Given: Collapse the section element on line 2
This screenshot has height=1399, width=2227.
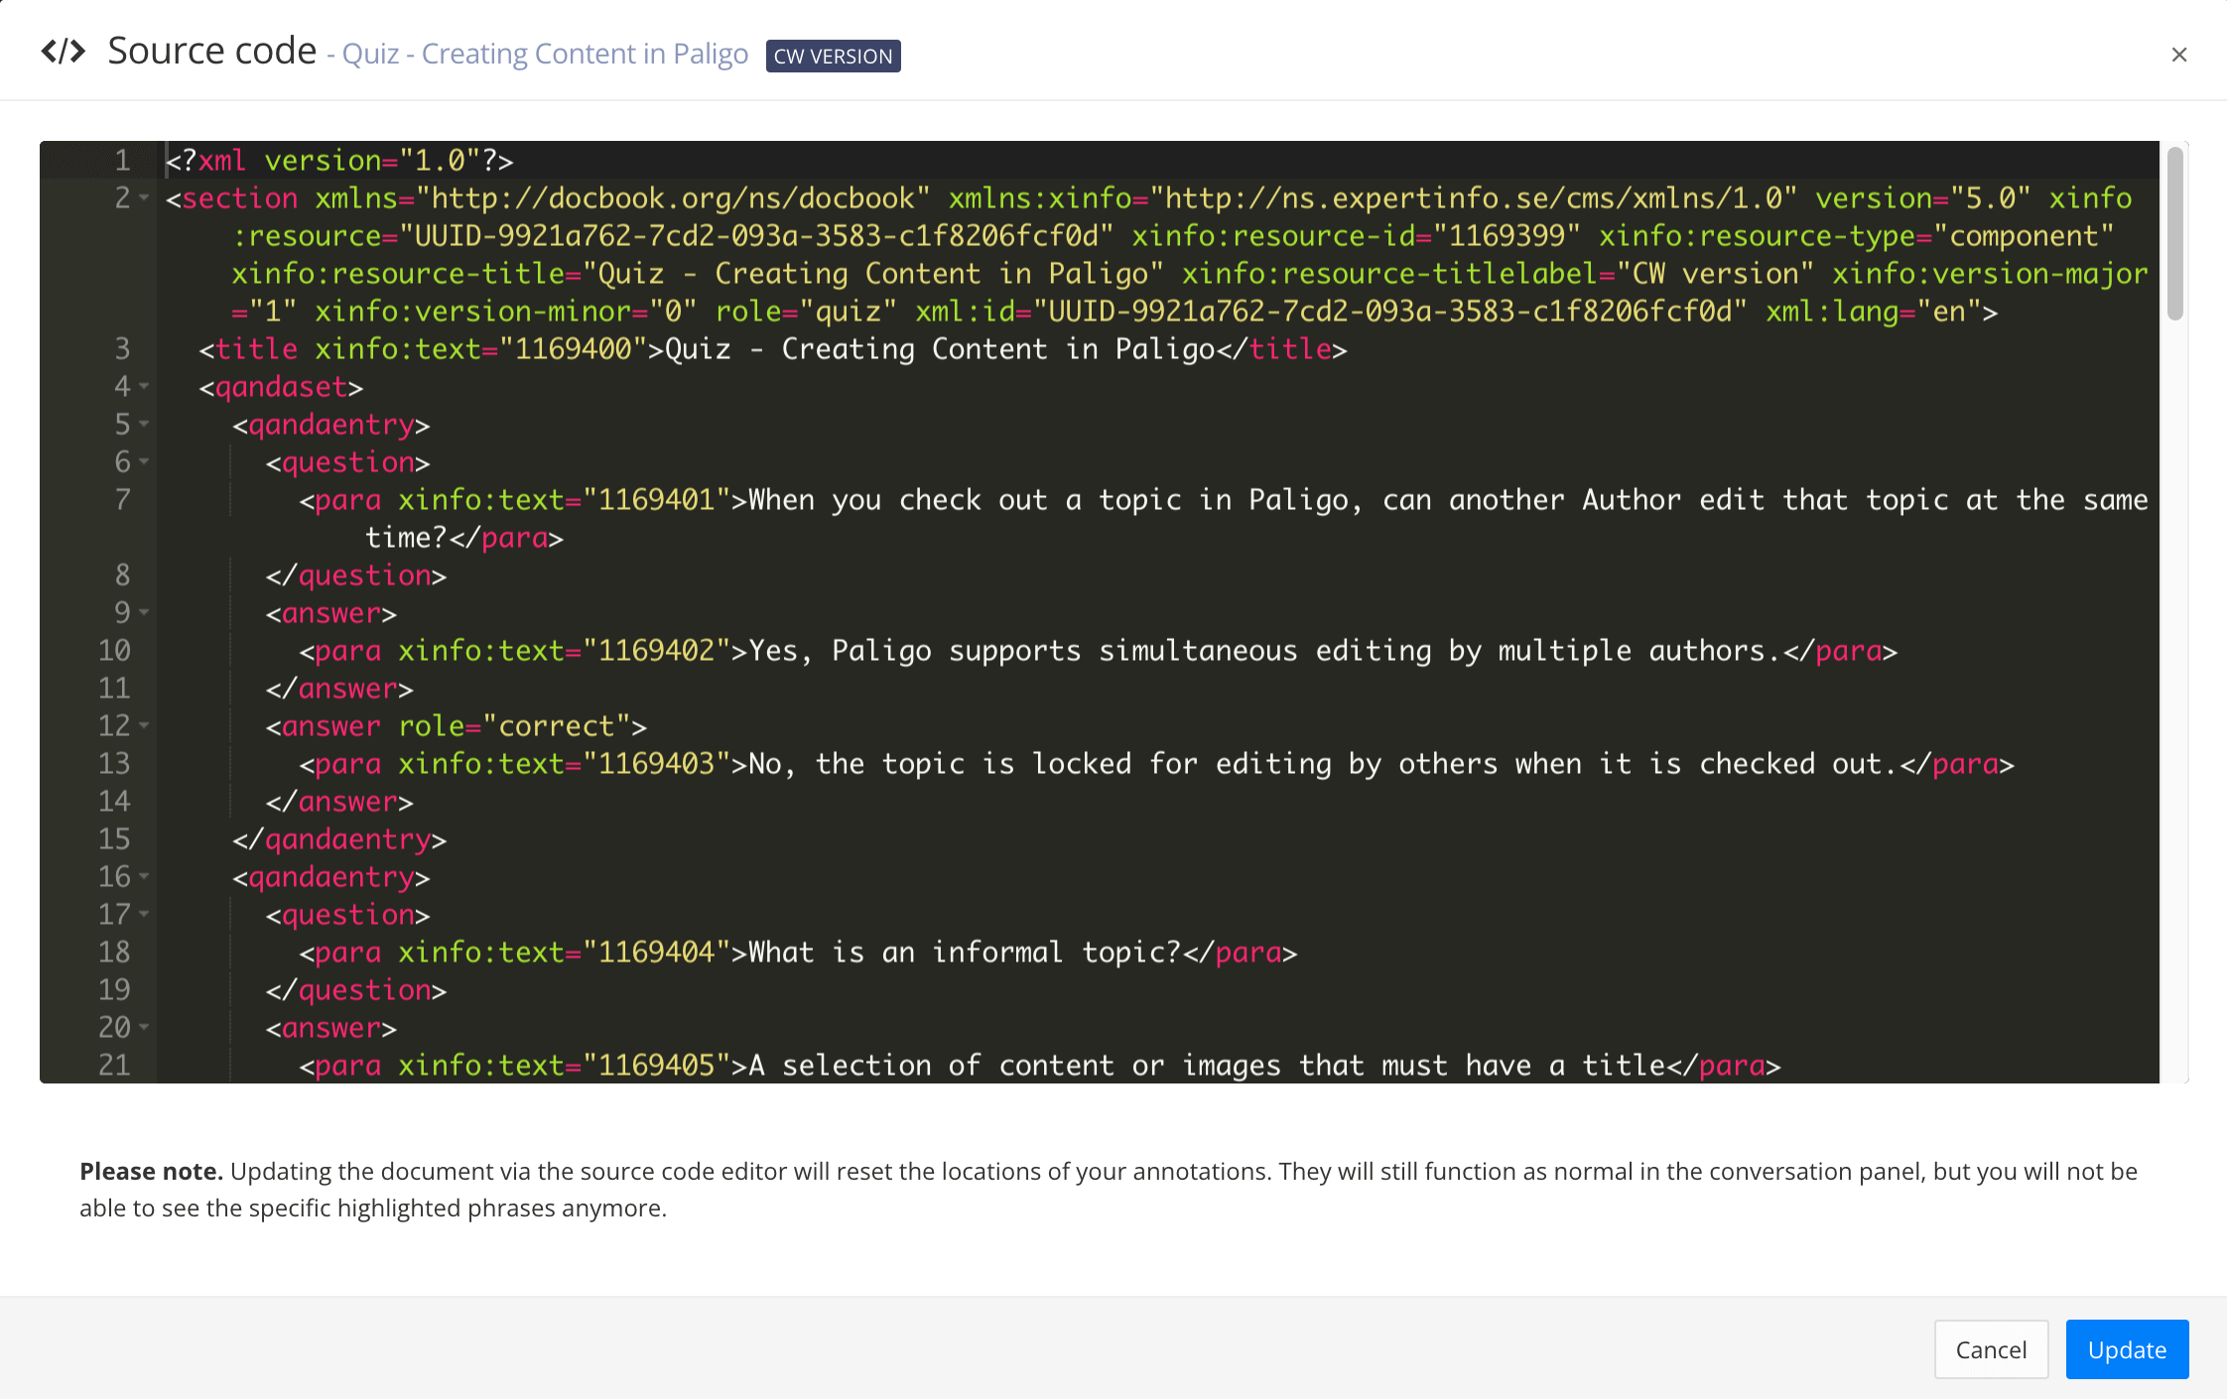Looking at the screenshot, I should (144, 198).
